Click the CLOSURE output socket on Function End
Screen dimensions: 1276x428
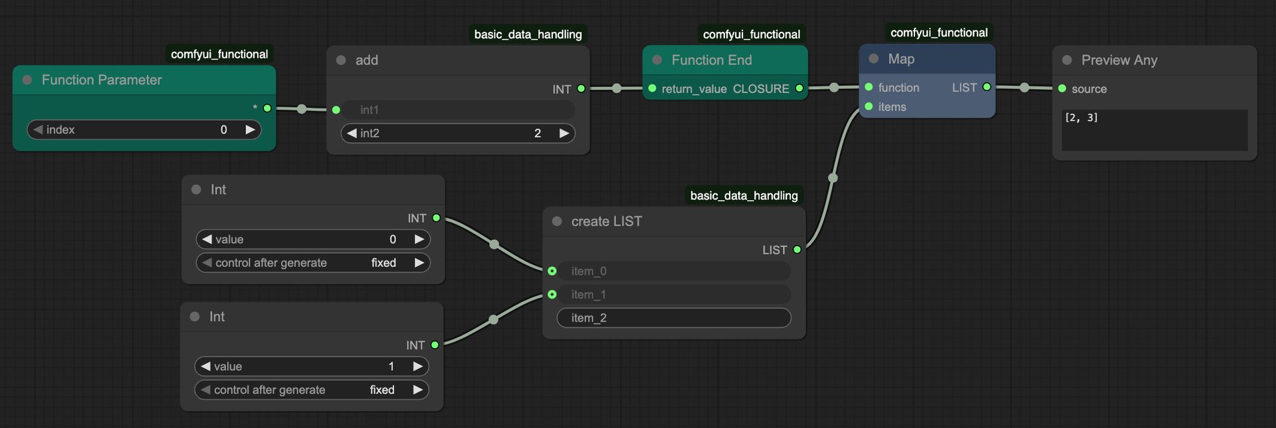click(799, 88)
